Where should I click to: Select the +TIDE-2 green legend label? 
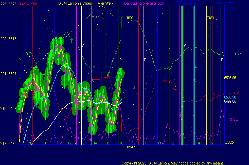(235, 54)
